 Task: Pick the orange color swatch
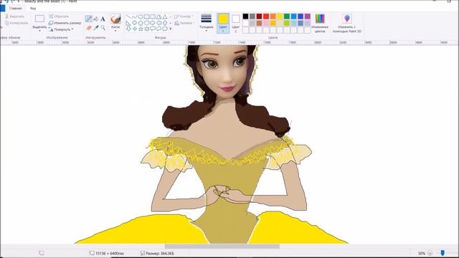[273, 16]
